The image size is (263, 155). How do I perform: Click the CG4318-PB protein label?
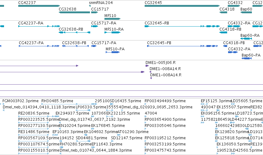[234, 43]
